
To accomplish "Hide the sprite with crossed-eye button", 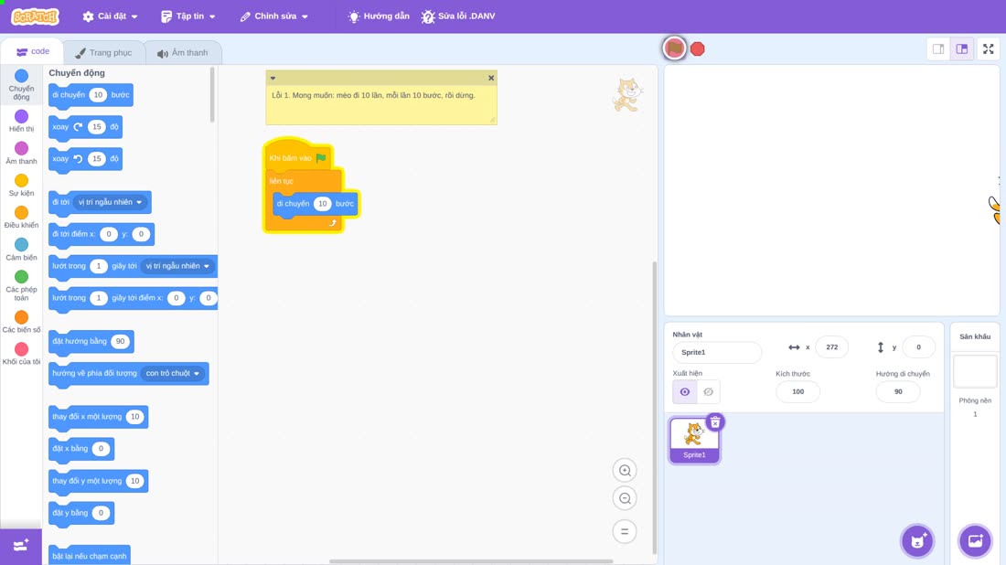I will [x=708, y=392].
